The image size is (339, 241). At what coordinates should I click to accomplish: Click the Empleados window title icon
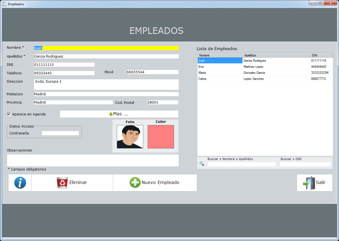[x=4, y=4]
